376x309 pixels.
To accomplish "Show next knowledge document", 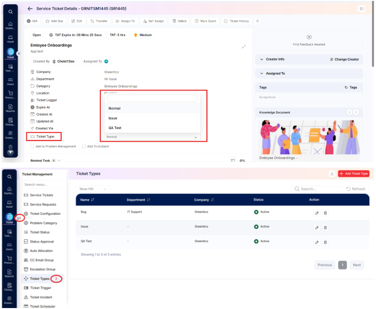I will (356, 112).
